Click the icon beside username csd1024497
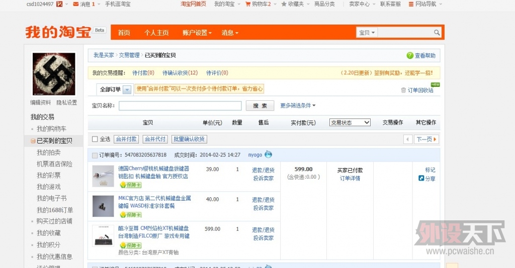The width and height of the screenshot is (515, 268). [59, 4]
